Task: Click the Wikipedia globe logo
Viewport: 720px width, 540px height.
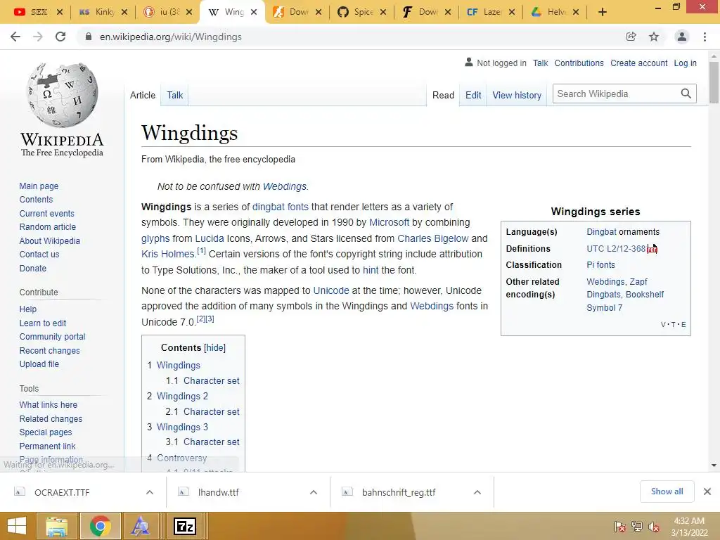Action: (63, 95)
